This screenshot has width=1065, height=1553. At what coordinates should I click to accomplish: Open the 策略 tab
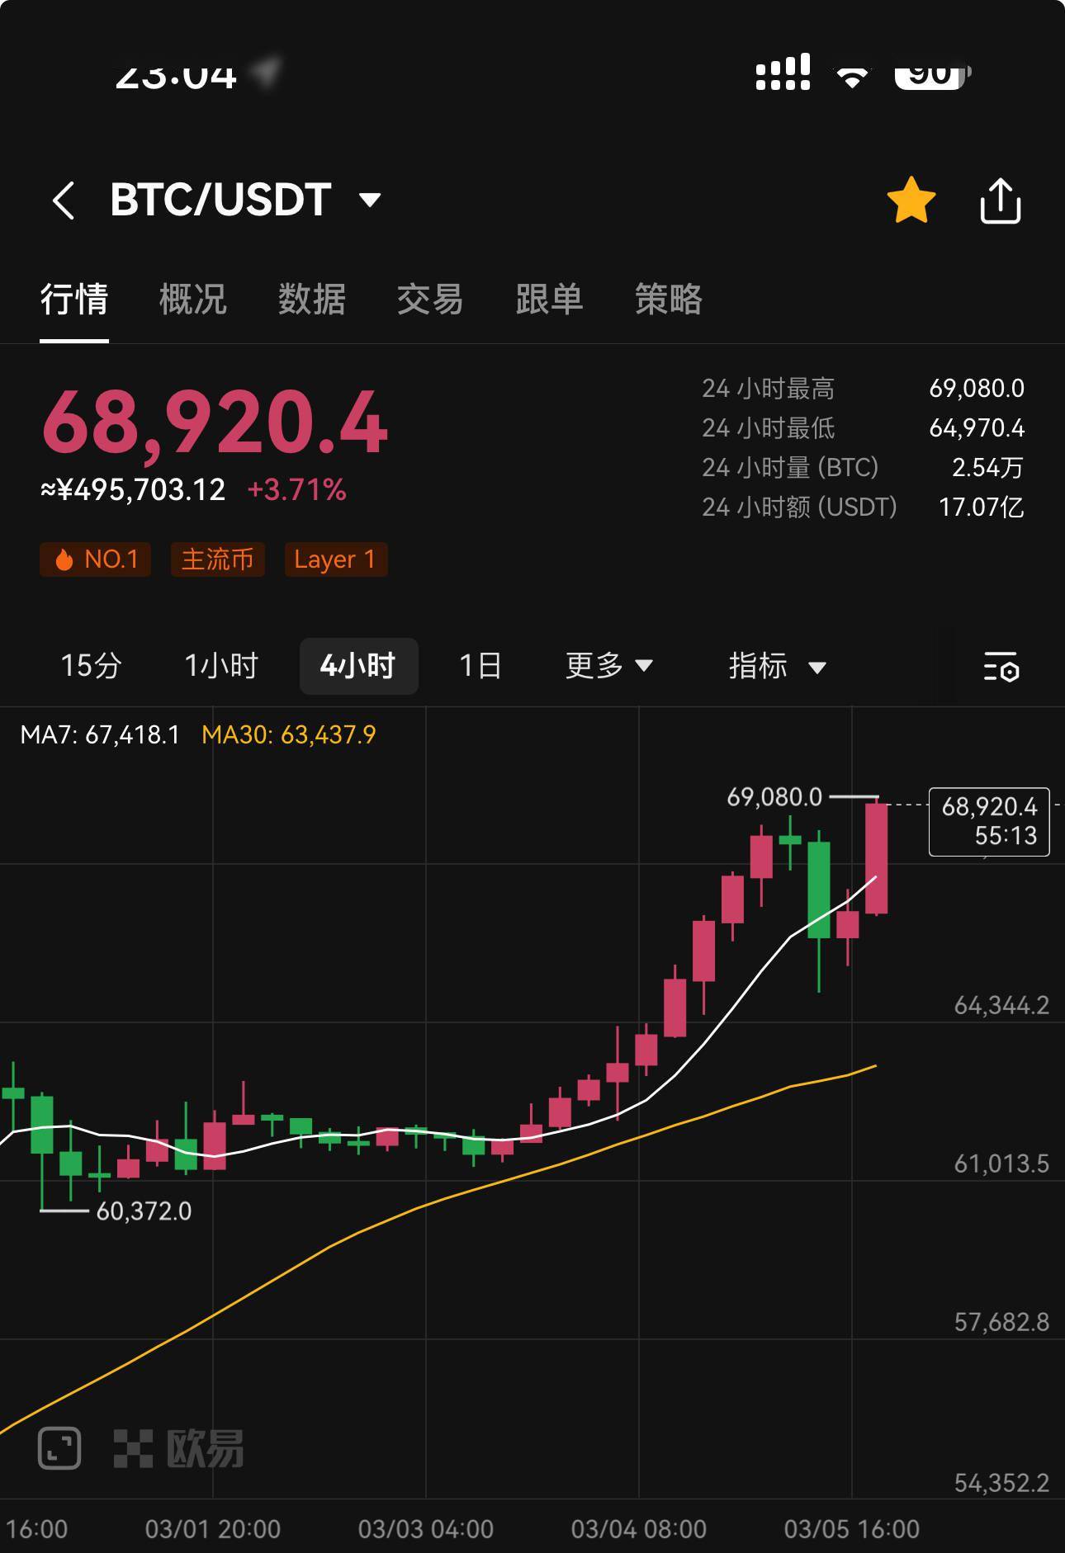[x=668, y=299]
